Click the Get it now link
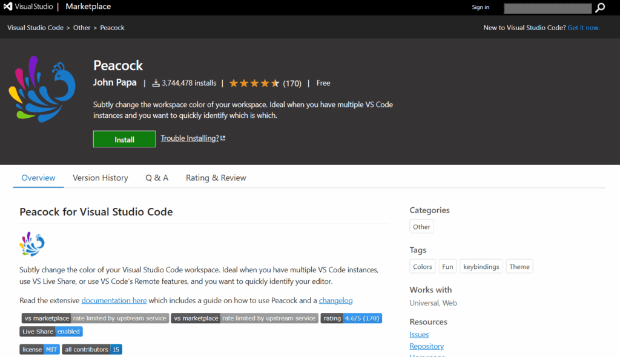Image resolution: width=620 pixels, height=357 pixels. (584, 28)
